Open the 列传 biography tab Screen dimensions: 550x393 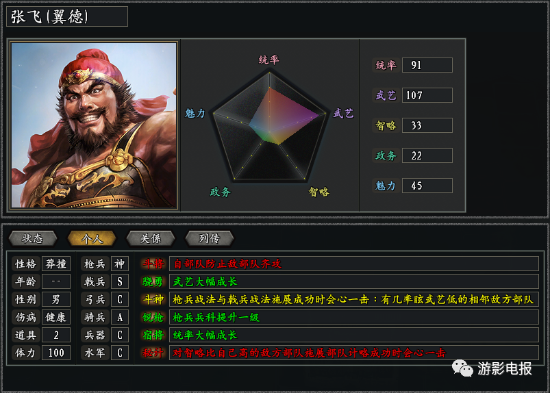(210, 238)
